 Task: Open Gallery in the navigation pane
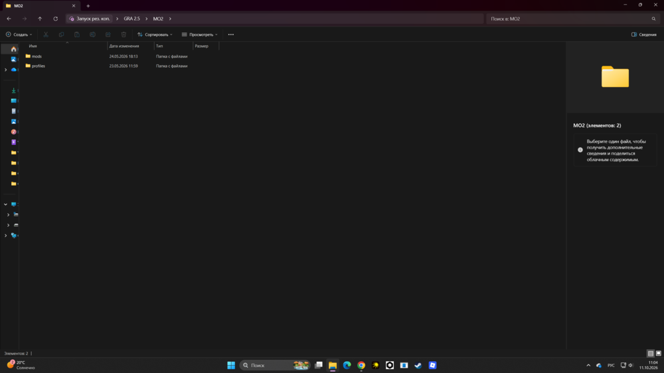click(x=13, y=59)
